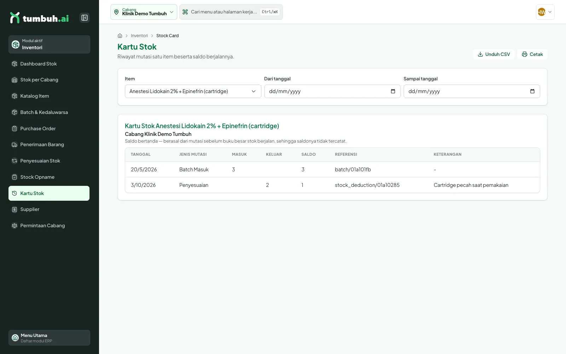Image resolution: width=566 pixels, height=354 pixels.
Task: Click the Cetak print button
Action: (532, 54)
